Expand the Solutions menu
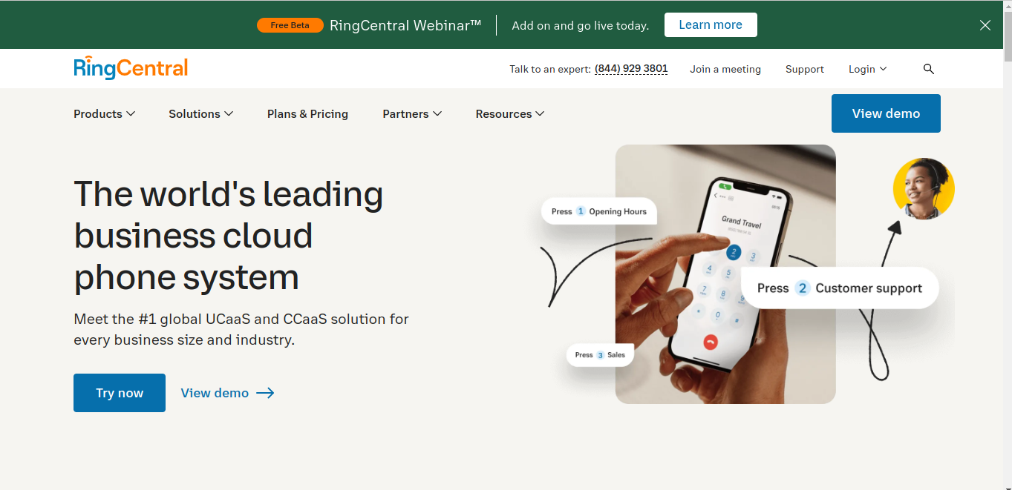 click(201, 113)
